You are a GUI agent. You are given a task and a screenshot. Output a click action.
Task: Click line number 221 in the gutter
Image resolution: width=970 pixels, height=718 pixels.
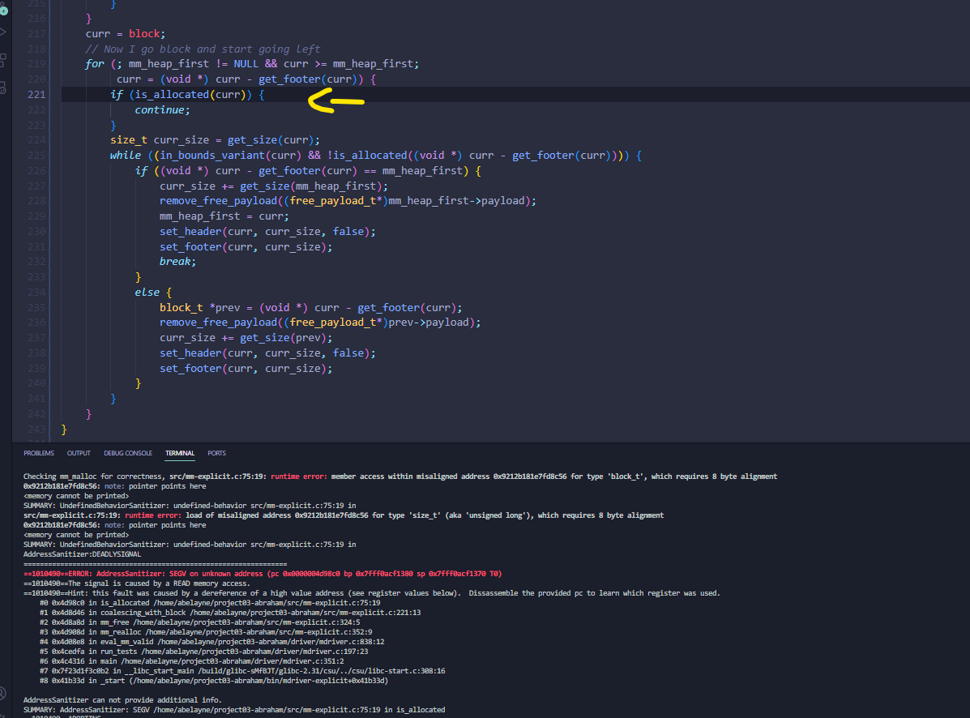tap(36, 95)
